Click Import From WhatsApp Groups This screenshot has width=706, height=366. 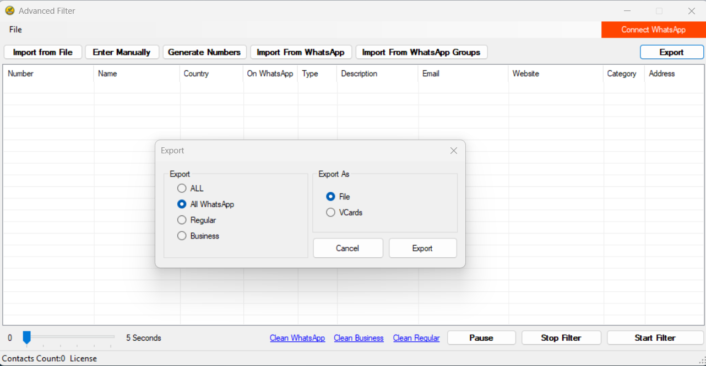[x=421, y=52]
